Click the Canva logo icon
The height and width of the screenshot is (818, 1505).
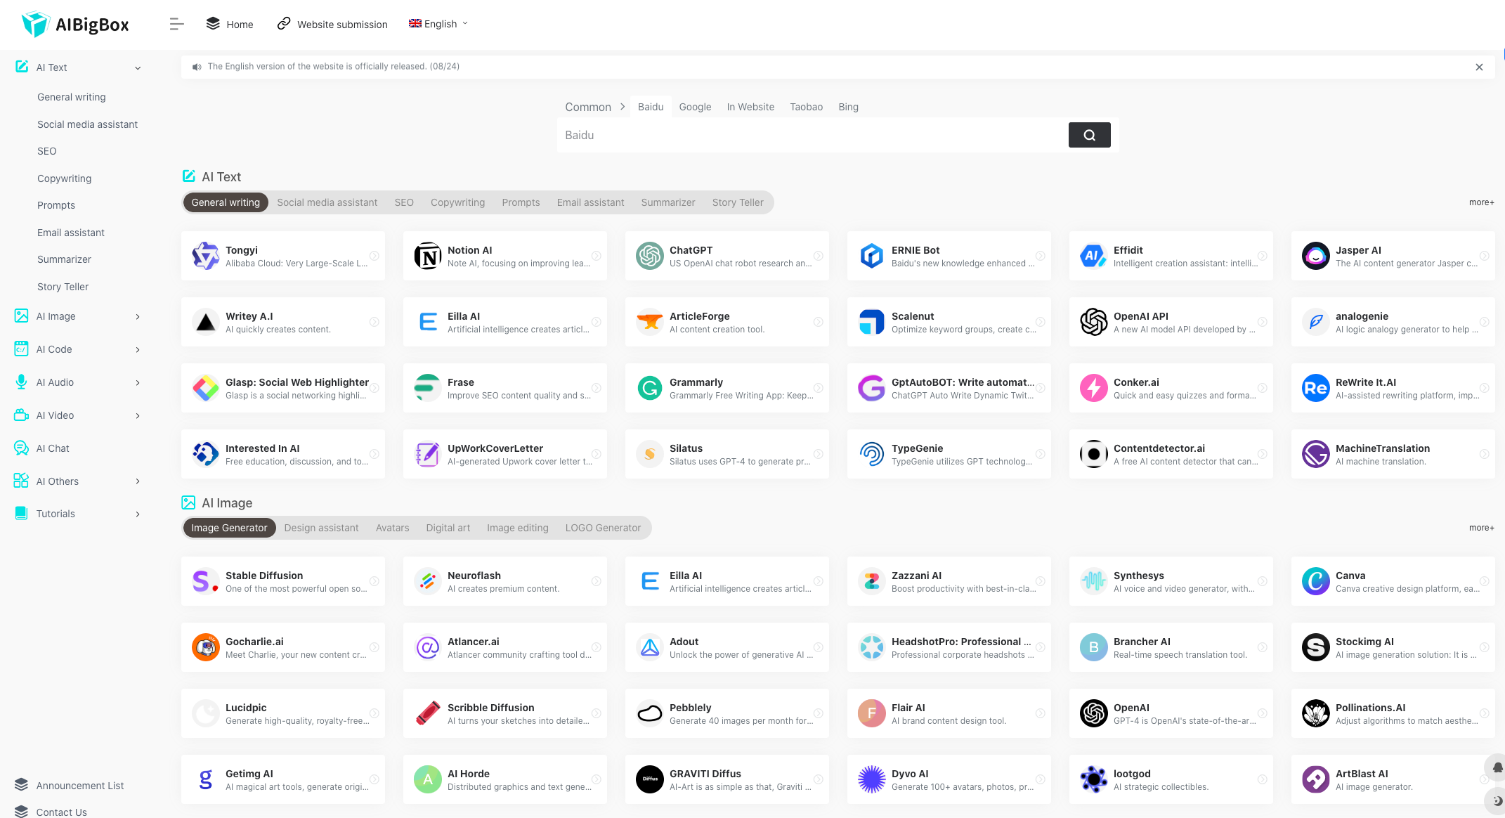click(1315, 581)
